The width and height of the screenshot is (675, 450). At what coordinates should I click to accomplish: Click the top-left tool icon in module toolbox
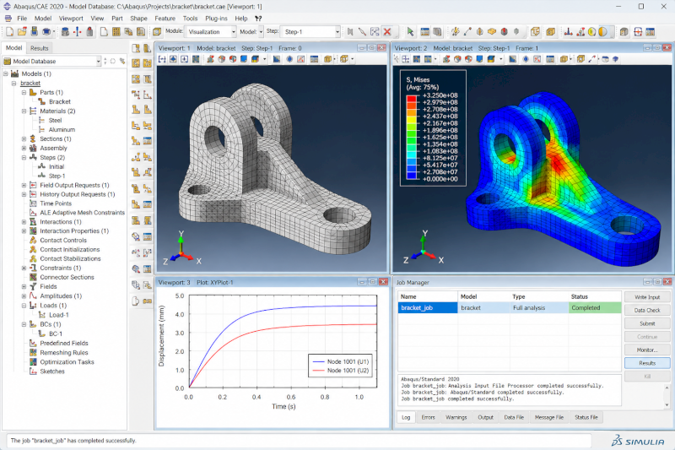coord(136,48)
